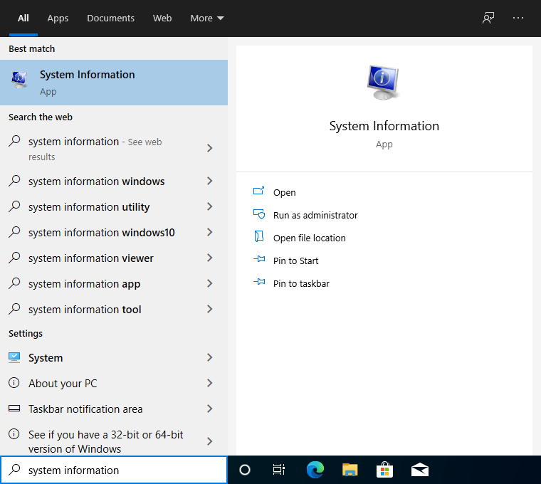Open the three-dot options menu
The image size is (541, 484).
[x=518, y=18]
